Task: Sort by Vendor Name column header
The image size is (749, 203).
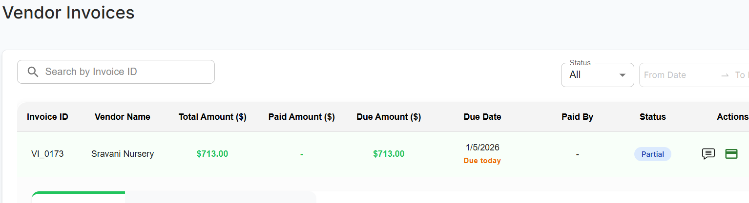Action: click(x=123, y=117)
